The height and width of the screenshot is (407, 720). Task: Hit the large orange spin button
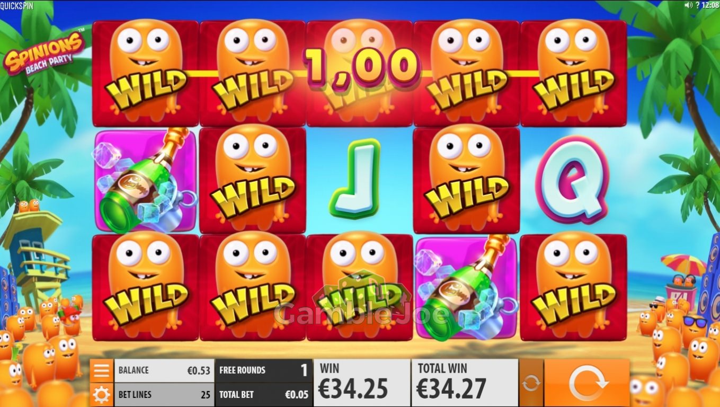pyautogui.click(x=586, y=383)
